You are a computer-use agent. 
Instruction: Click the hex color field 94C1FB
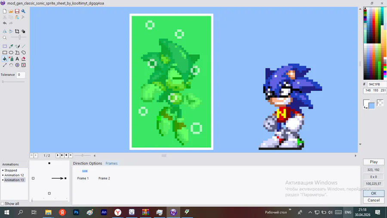(x=377, y=84)
